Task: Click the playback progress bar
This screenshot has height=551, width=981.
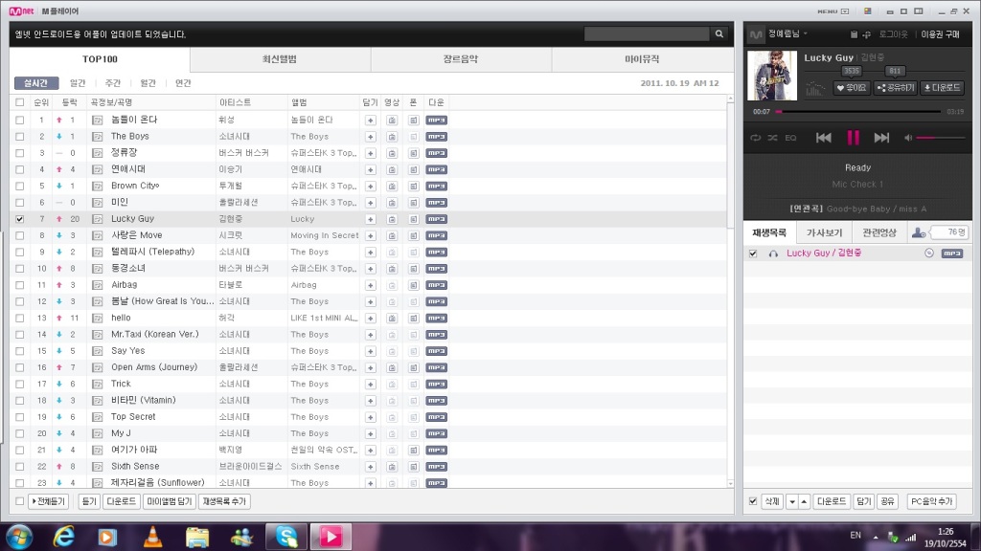Action: pyautogui.click(x=857, y=112)
